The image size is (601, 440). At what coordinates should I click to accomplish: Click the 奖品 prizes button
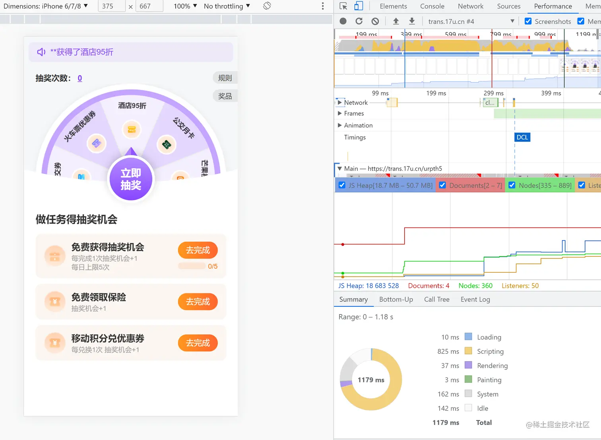[225, 96]
